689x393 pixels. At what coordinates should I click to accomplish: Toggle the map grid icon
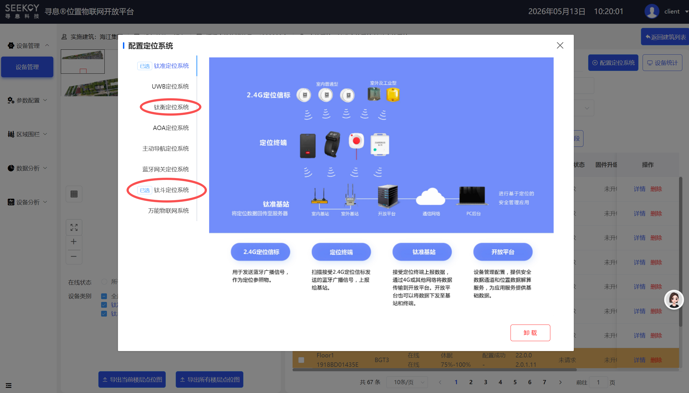[74, 194]
